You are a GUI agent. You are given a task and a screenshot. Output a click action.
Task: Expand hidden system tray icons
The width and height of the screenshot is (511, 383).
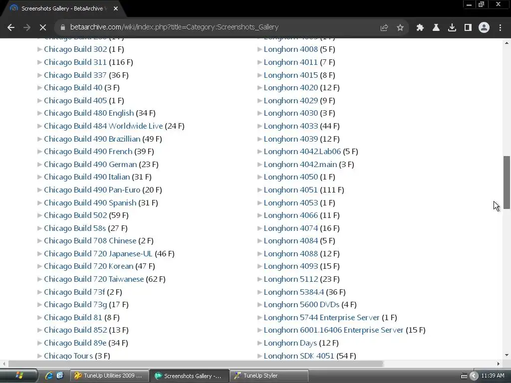[x=474, y=376]
